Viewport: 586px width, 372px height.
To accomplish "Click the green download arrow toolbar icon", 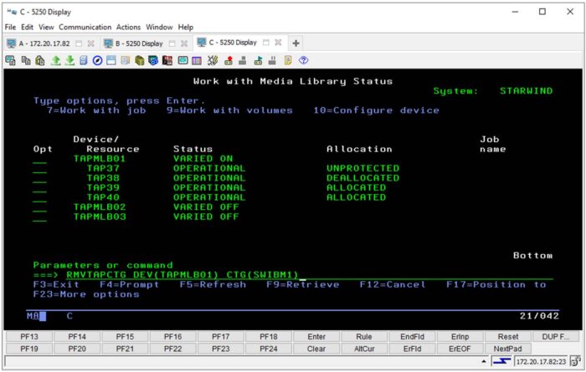I will click(x=69, y=60).
